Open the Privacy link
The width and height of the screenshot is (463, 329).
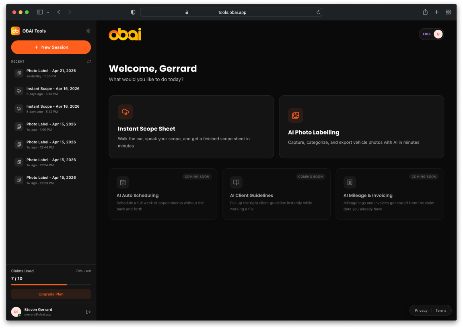point(421,311)
